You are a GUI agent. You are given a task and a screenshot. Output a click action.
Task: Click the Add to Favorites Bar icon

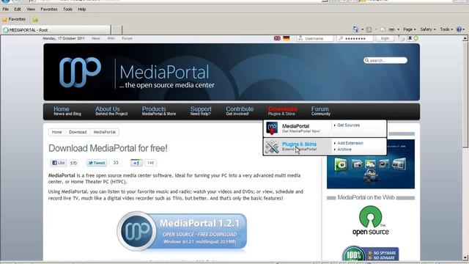(x=35, y=20)
